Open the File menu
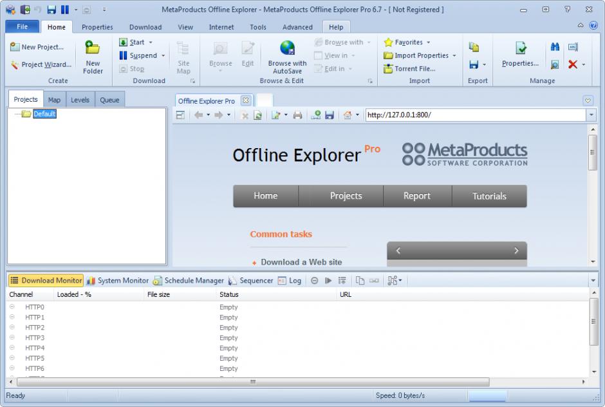The width and height of the screenshot is (605, 407). point(23,26)
